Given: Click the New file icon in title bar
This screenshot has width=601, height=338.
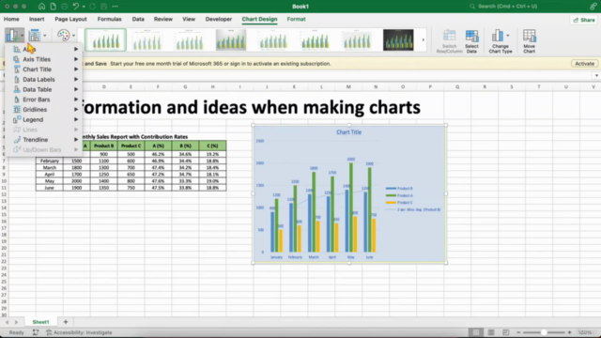Looking at the screenshot, I should (53, 7).
